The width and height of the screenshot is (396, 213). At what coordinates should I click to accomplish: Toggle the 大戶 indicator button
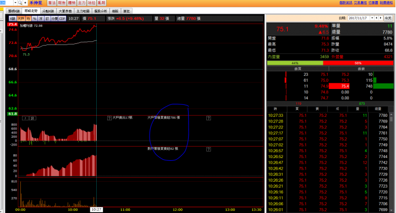coord(21,19)
